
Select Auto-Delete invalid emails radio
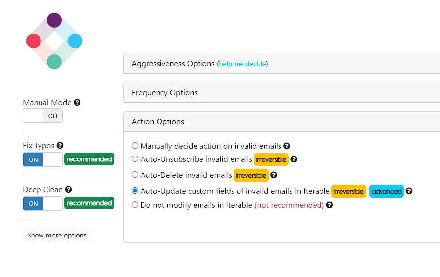[x=135, y=175]
